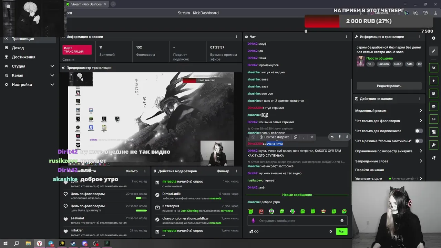Click the wrench icon in right sidebar

click(x=434, y=145)
